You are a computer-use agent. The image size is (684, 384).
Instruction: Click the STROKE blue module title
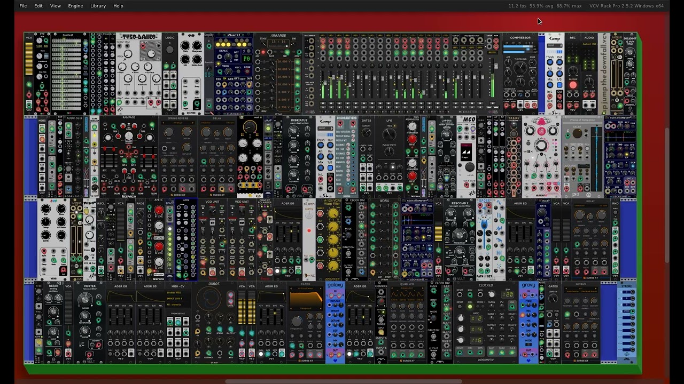627,286
